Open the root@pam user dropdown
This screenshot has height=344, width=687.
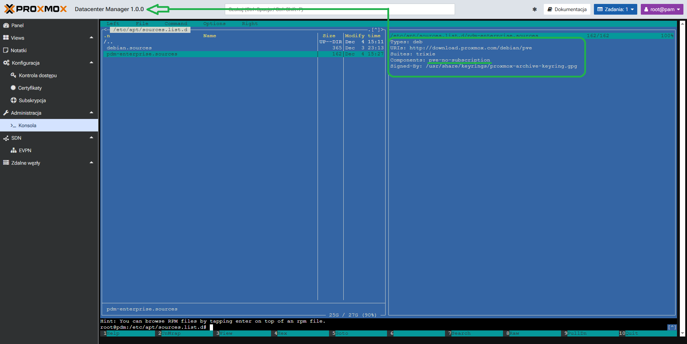(662, 9)
